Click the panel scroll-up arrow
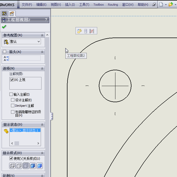177x177 pixels. pyautogui.click(x=47, y=35)
